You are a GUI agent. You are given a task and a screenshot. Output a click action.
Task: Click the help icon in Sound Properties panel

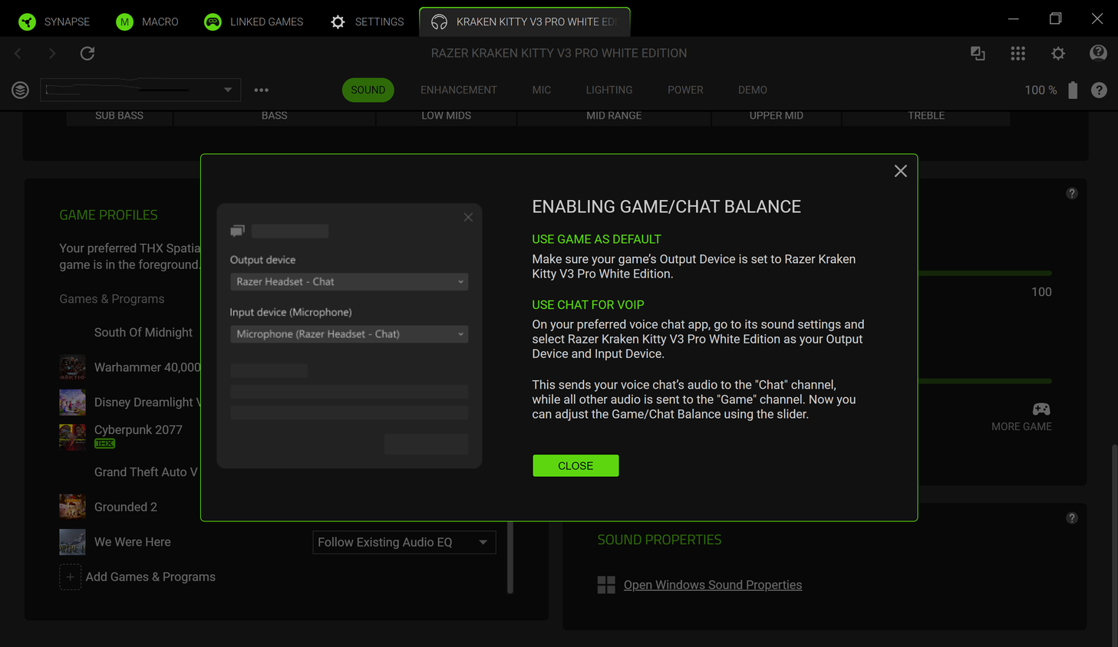click(1072, 518)
